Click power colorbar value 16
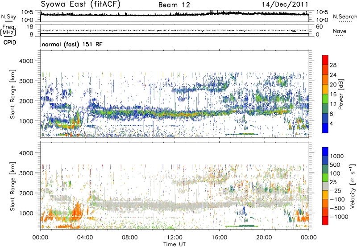Image resolution: width=357 pixels, height=247 pixels. pos(333,95)
